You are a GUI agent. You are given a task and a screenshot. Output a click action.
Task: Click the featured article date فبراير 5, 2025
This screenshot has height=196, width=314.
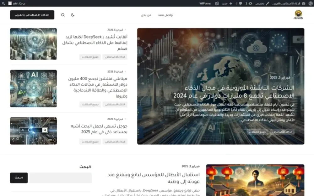pyautogui.click(x=280, y=78)
